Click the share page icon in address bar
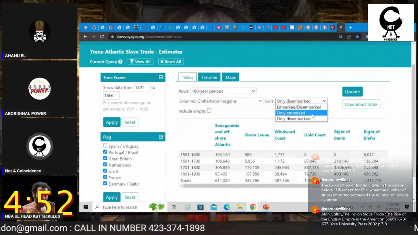 coord(349,37)
